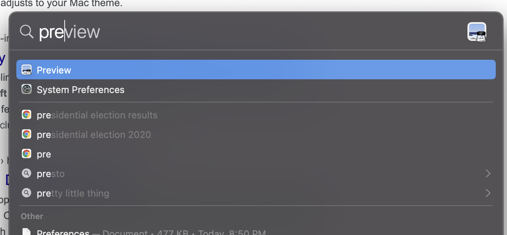The height and width of the screenshot is (235, 507).
Task: Click the Preview icon in the top result row
Action: click(x=27, y=70)
